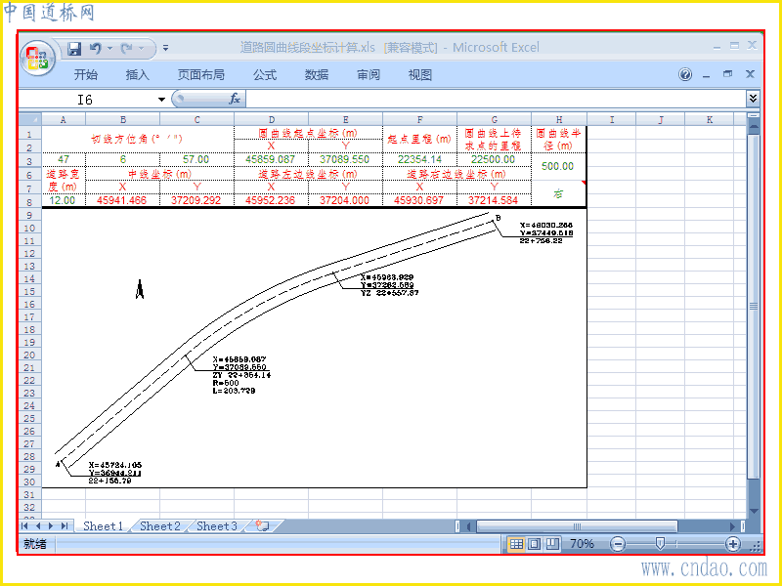
Task: Click horizontal scrollbar right arrow
Action: [732, 526]
